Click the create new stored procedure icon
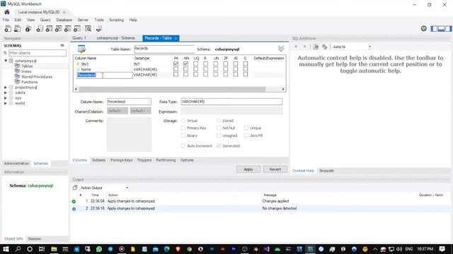Viewport: 453px width, 254px height. coord(68,28)
